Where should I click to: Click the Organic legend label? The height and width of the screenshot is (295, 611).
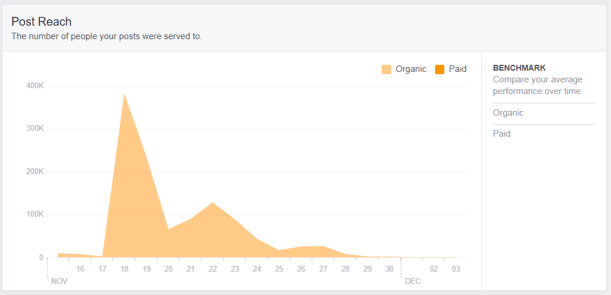(411, 70)
